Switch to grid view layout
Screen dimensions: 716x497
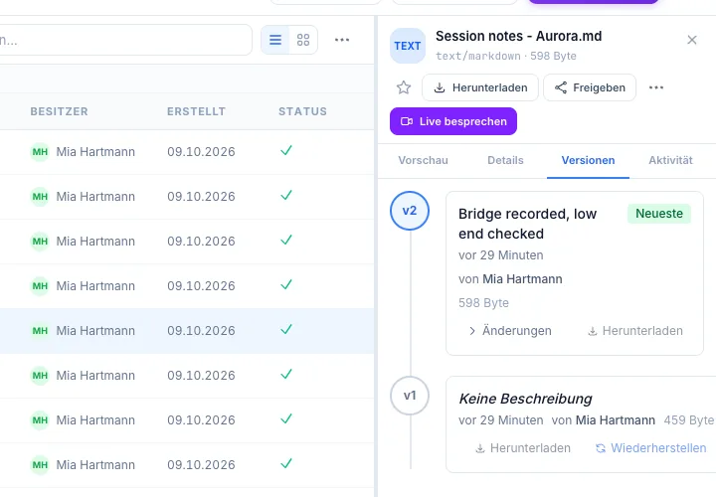tap(303, 40)
